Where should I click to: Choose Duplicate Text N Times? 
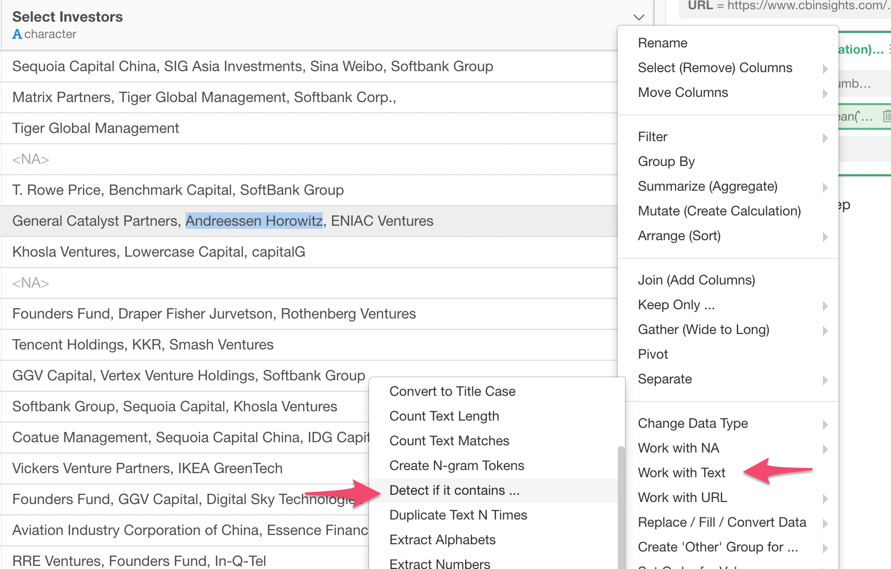[x=493, y=515]
